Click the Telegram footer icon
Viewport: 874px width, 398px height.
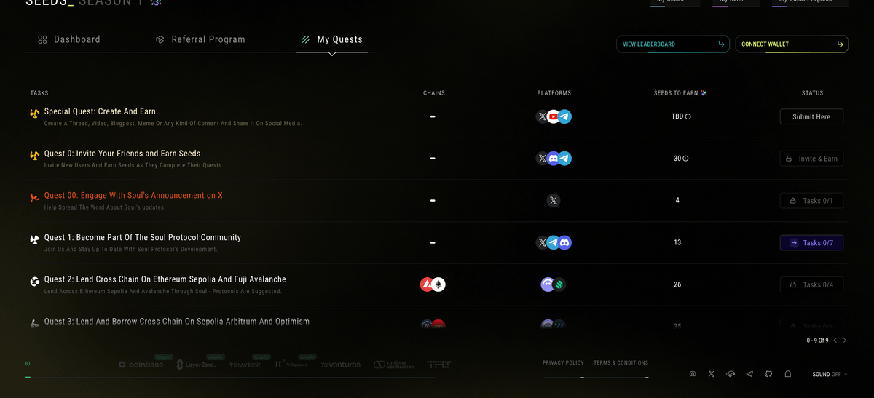click(749, 374)
